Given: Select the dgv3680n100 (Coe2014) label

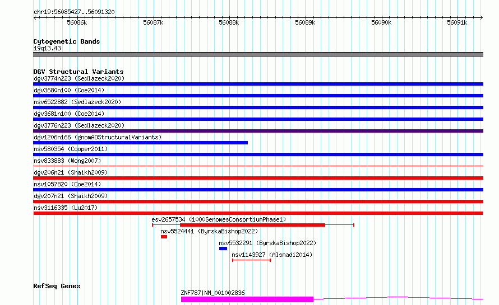Looking at the screenshot, I should [x=69, y=90].
